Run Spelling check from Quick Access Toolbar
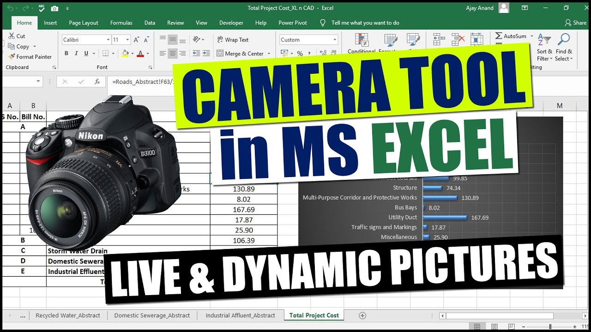 pos(42,8)
